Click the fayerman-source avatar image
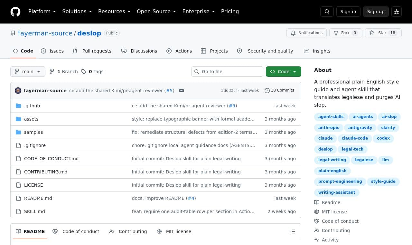Image resolution: width=412 pixels, height=245 pixels. [18, 91]
